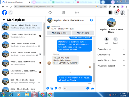
Task: Open Alicia conversation in the list
Action: [22, 89]
